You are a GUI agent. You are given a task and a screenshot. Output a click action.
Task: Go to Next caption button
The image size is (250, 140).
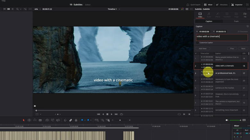pyautogui.click(x=243, y=49)
